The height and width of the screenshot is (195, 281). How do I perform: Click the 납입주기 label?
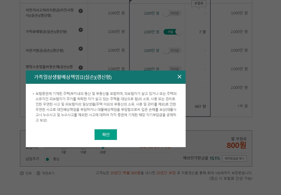coord(32,159)
